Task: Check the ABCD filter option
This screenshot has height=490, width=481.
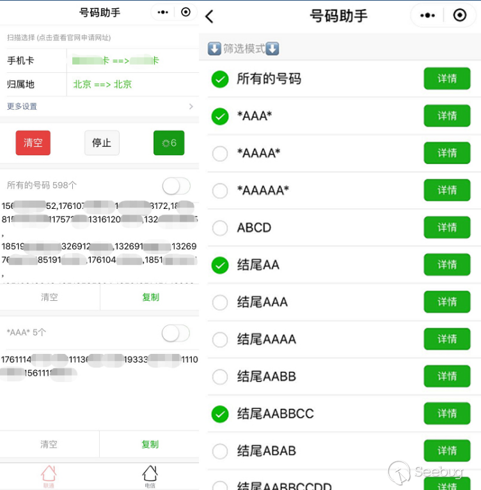Action: coord(220,228)
